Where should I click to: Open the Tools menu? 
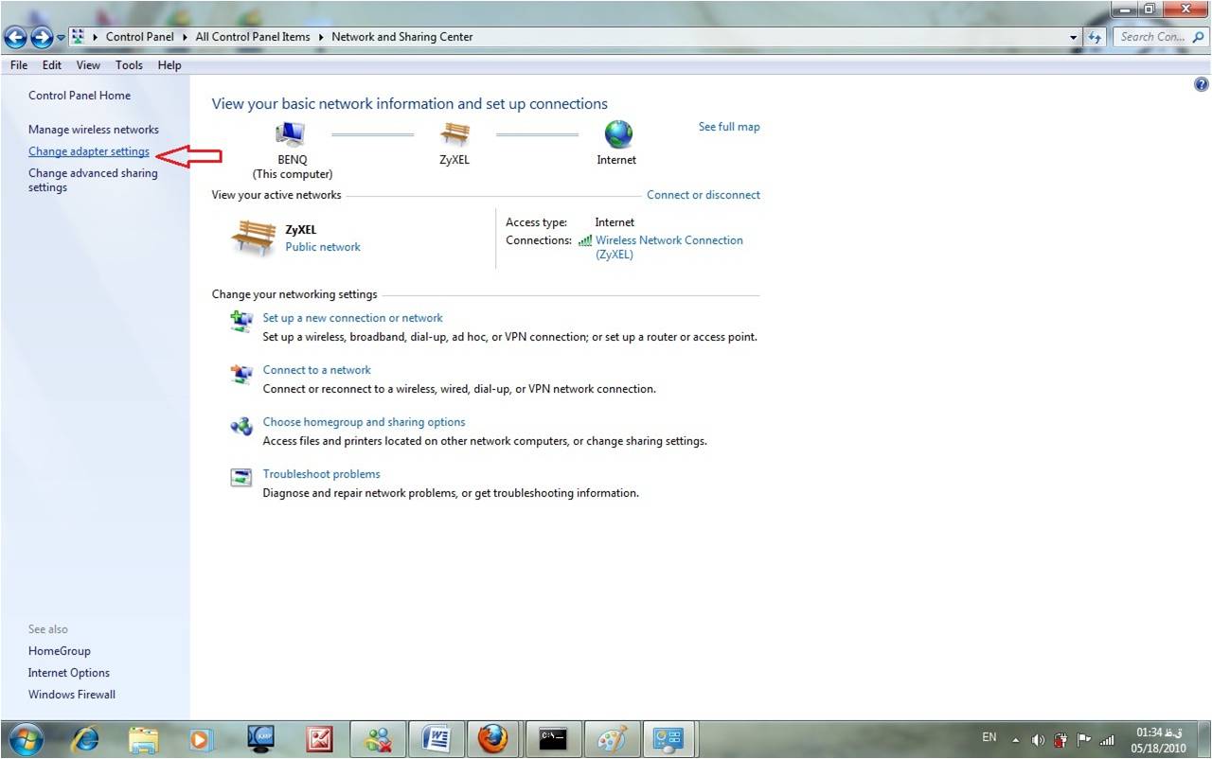click(x=129, y=65)
